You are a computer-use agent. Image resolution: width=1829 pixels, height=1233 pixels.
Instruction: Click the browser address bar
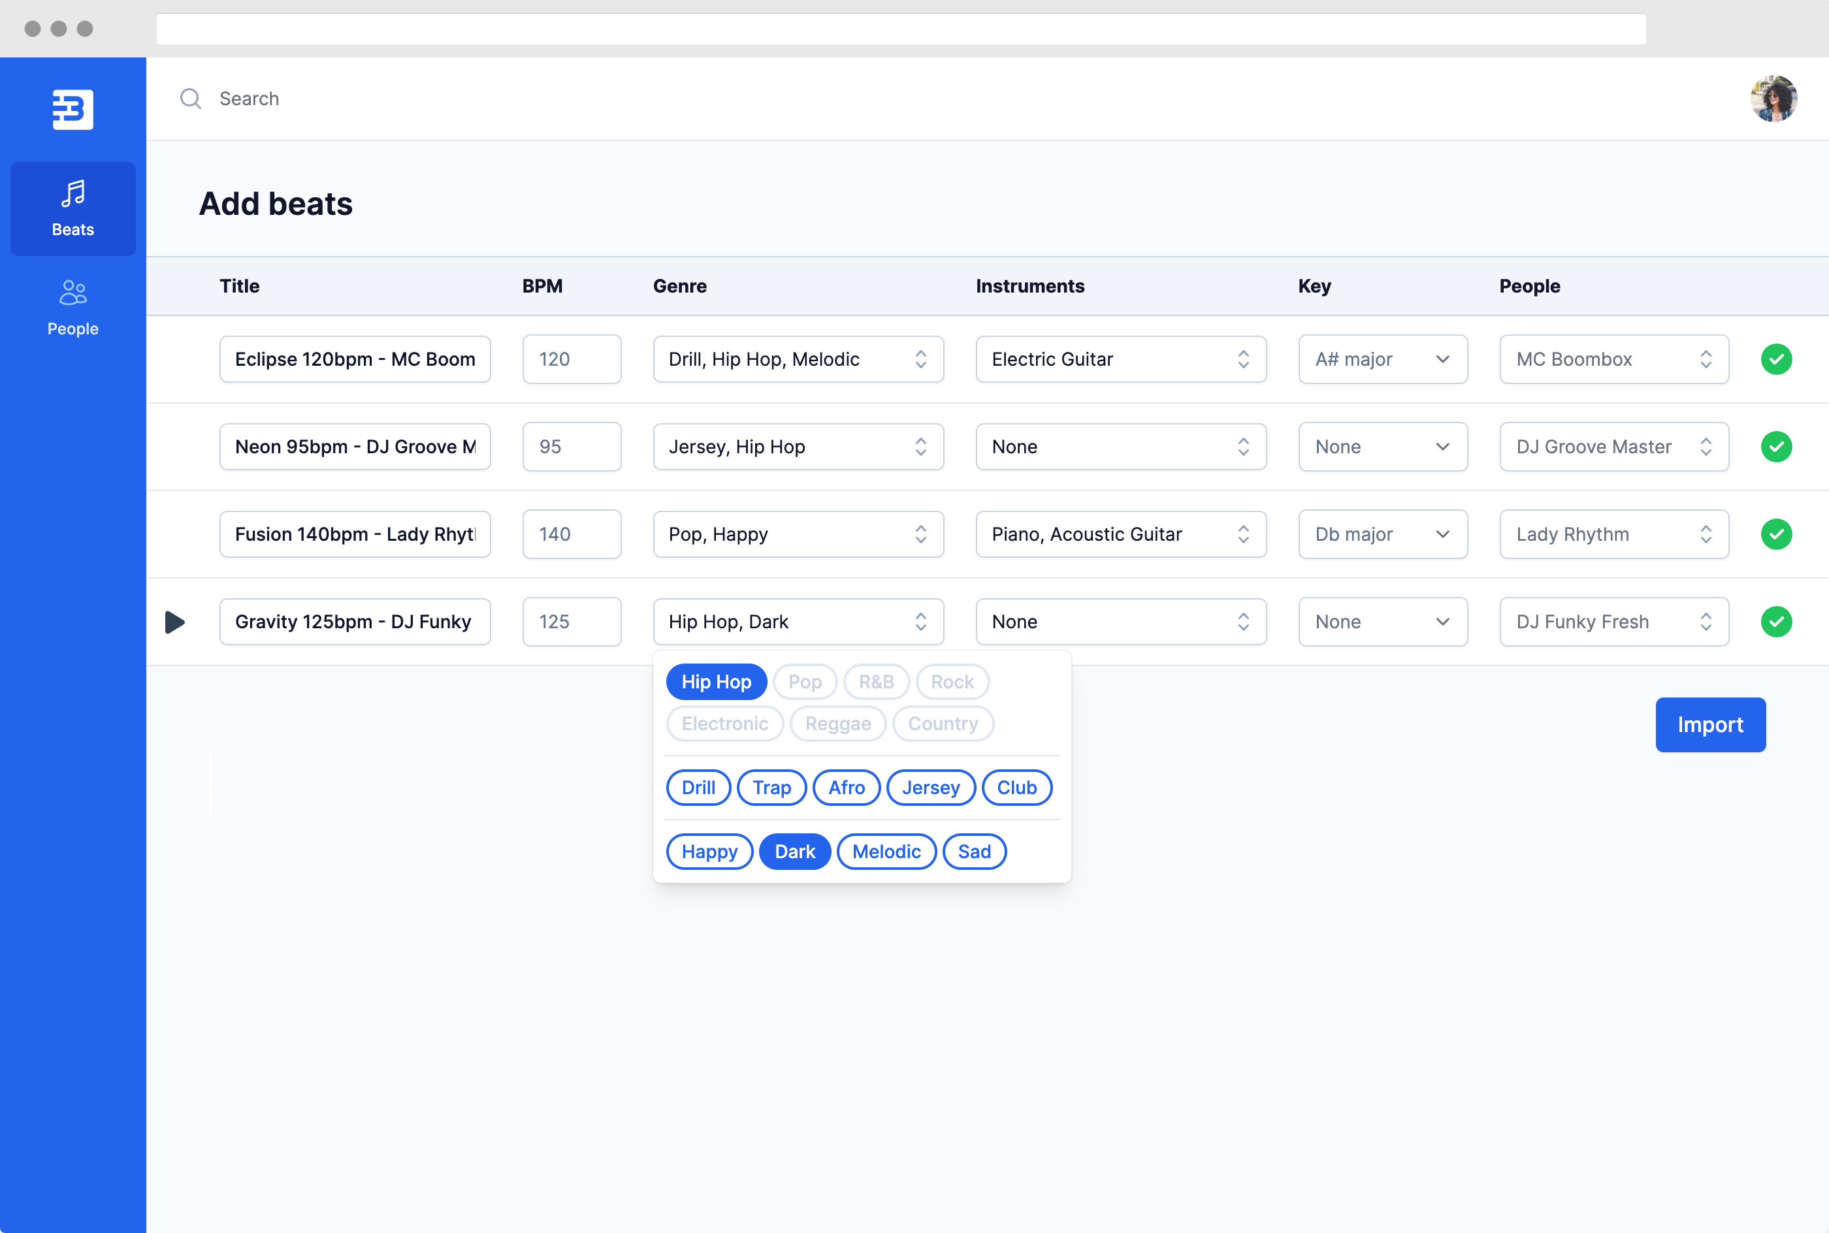901,29
